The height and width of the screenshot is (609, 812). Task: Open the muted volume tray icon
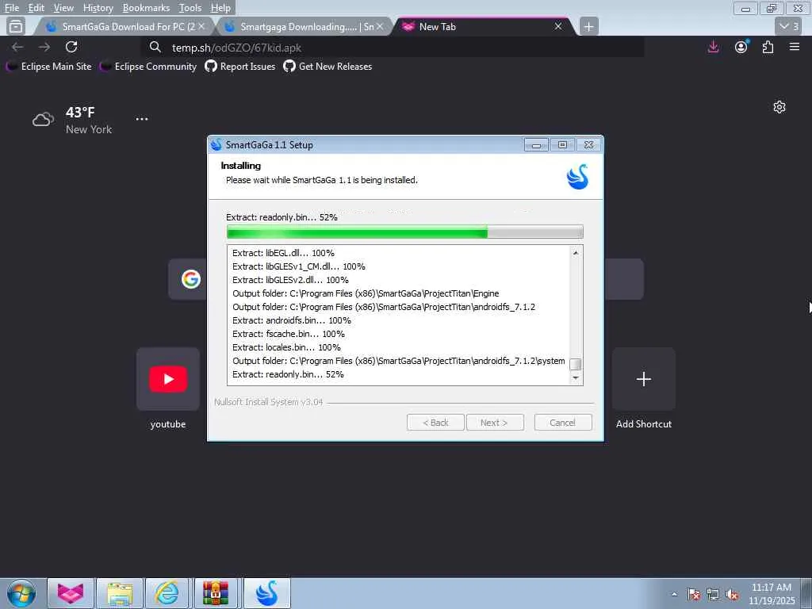[x=732, y=595]
